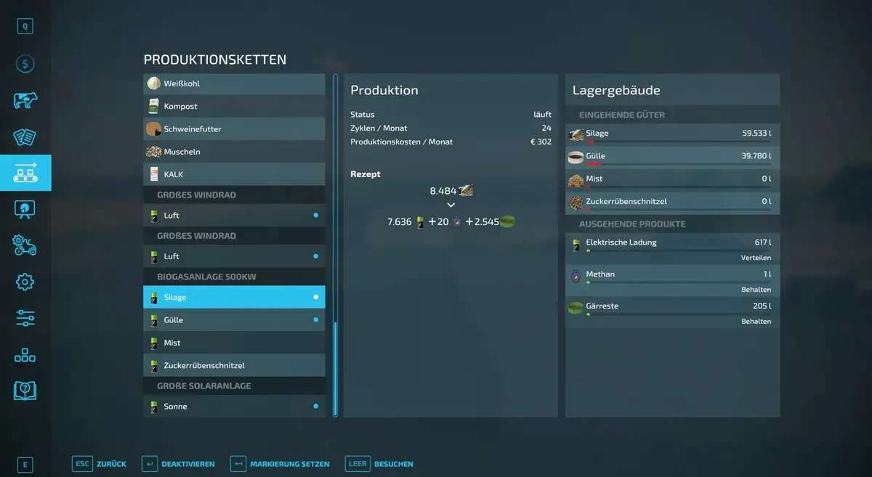Toggle active dot on Sonne production

pyautogui.click(x=315, y=407)
